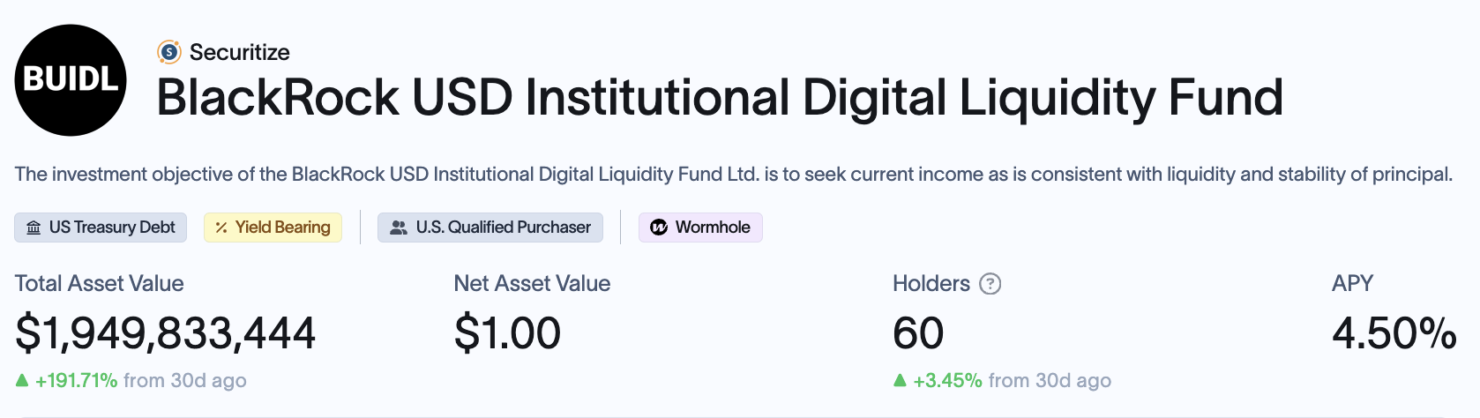
Task: Click the black BUIDL fund logo
Action: [x=71, y=80]
